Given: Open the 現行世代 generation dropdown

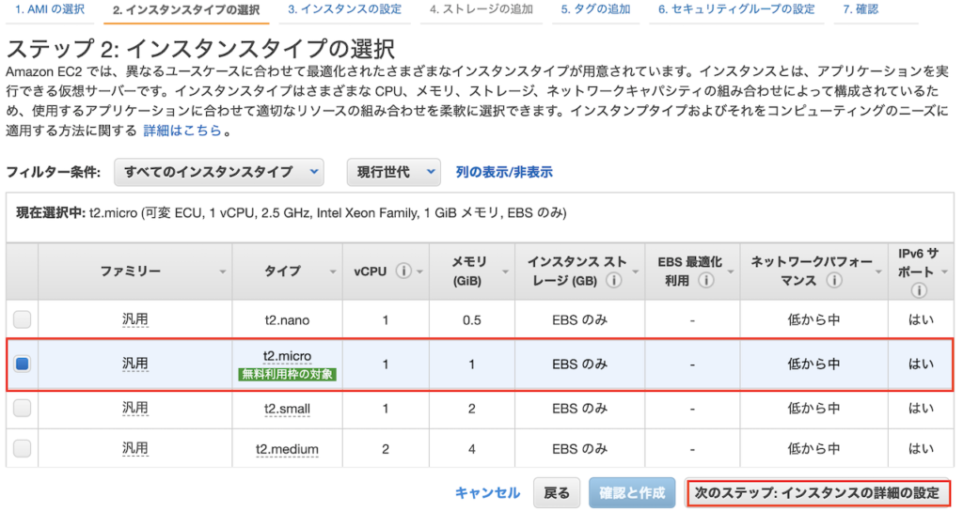Looking at the screenshot, I should (x=393, y=172).
